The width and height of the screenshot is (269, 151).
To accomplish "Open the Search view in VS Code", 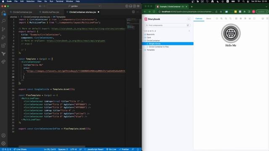I will click(x=3, y=21).
